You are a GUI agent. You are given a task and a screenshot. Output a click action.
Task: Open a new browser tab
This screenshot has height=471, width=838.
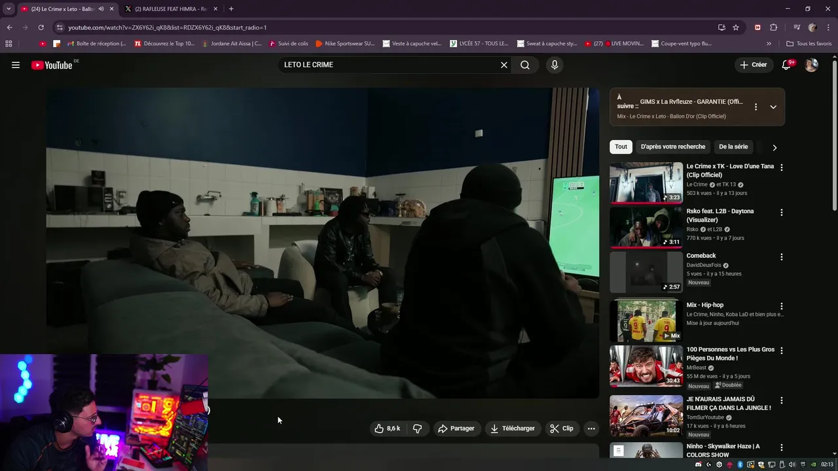click(x=231, y=9)
